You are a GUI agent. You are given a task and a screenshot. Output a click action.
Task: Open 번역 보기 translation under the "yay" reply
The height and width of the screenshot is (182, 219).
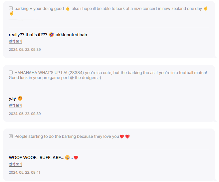[x=16, y=105]
